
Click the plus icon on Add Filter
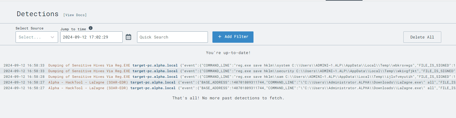[x=220, y=37]
